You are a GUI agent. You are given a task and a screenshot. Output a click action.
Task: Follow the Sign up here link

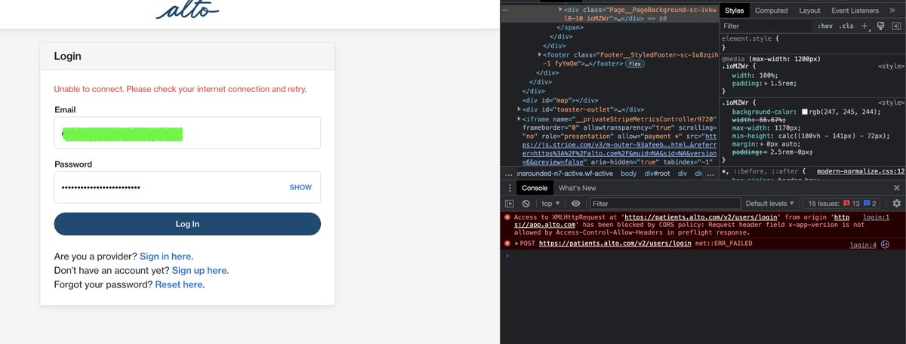click(x=199, y=270)
